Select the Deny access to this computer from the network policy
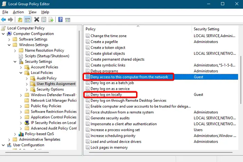The width and height of the screenshot is (243, 162). coord(129,77)
